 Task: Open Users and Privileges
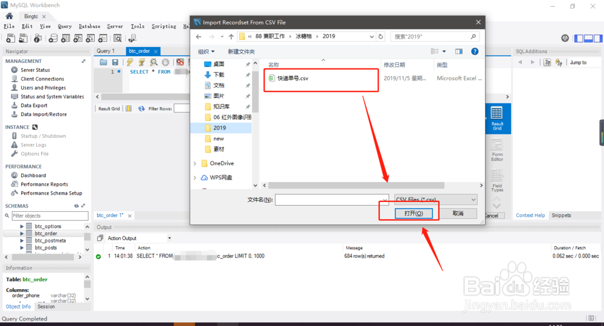point(43,88)
